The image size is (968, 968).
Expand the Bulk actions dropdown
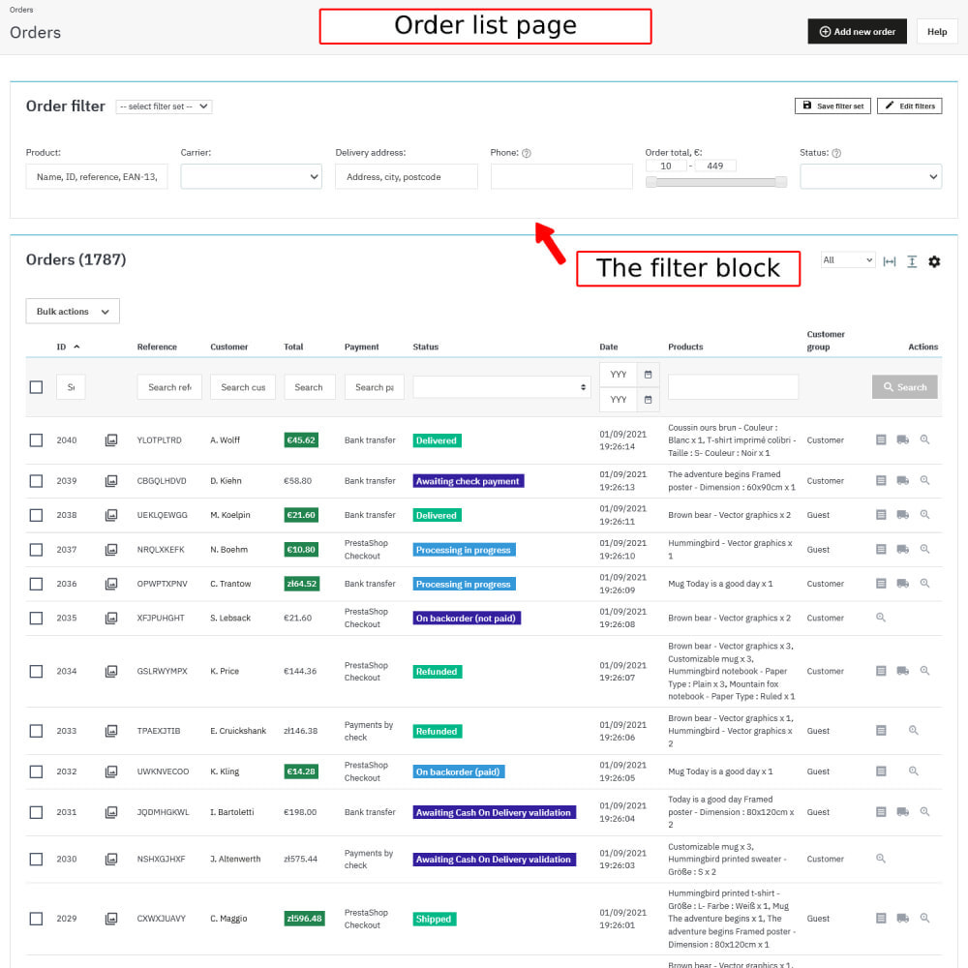pos(73,312)
